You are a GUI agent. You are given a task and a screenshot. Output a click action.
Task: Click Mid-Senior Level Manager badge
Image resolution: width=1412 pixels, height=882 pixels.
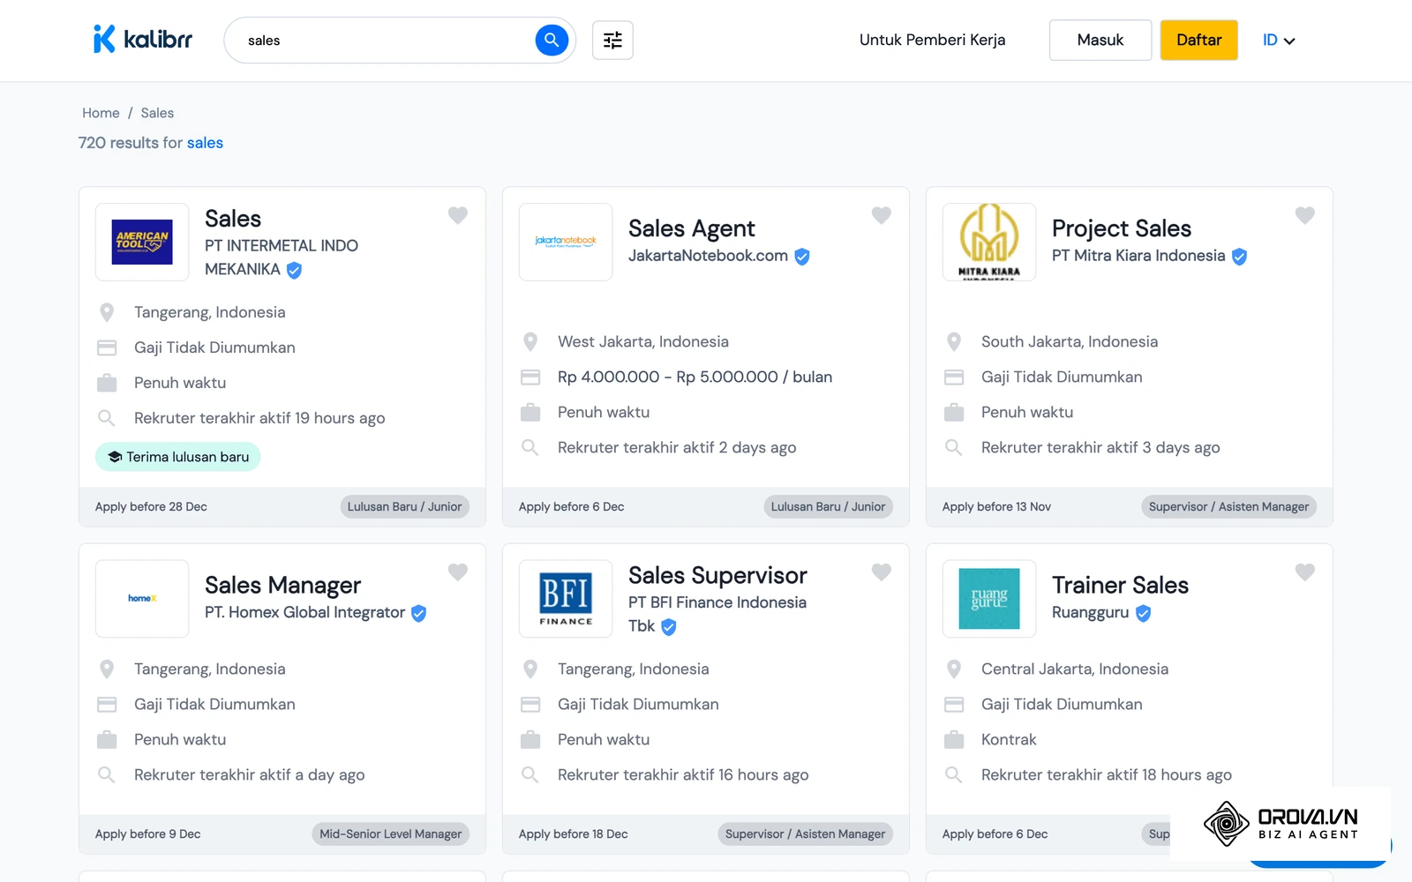(390, 833)
